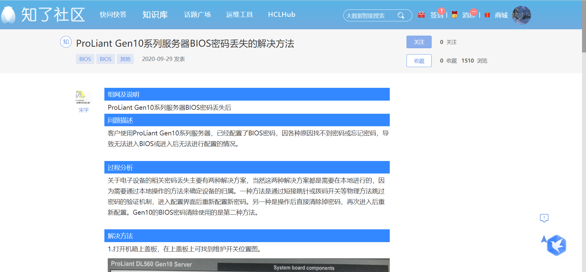This screenshot has width=586, height=272.
Task: Open the 快问快答 menu
Action: 113,15
